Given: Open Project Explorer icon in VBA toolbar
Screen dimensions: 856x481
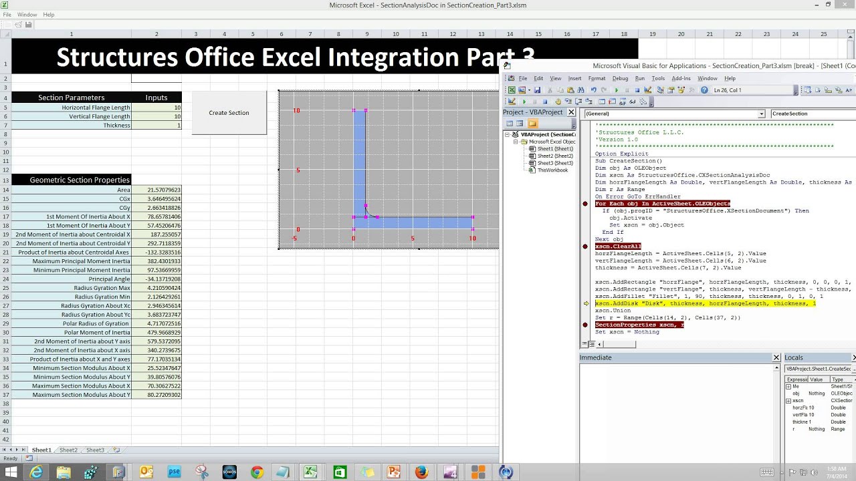Looking at the screenshot, I should tap(660, 90).
